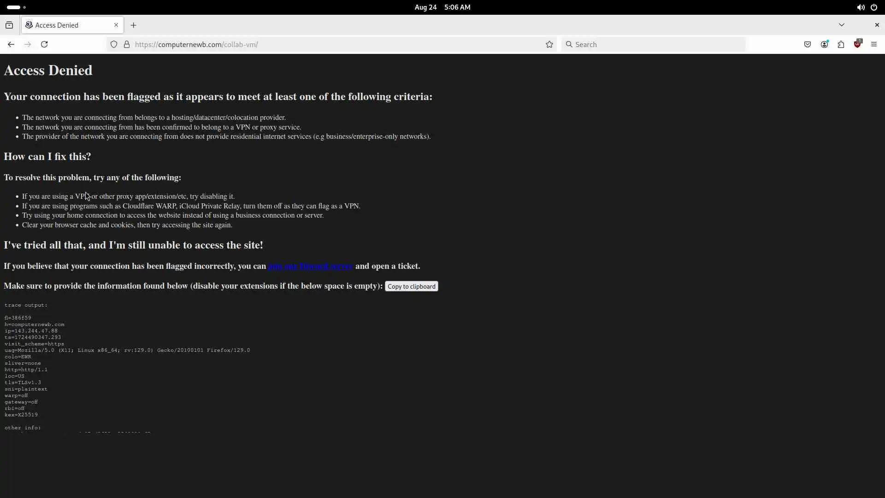Click the Save to Pocket icon
This screenshot has width=885, height=498.
(x=807, y=44)
